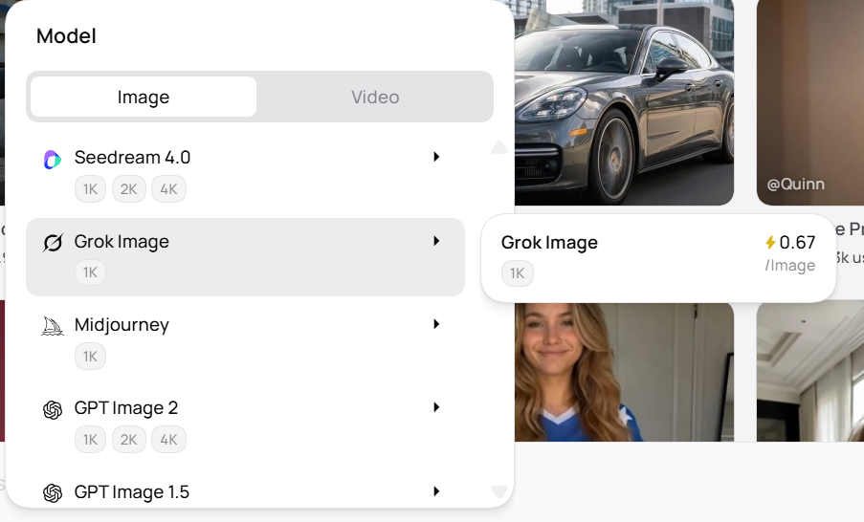The image size is (864, 522).
Task: Click the Midjourney sailboat icon
Action: pyautogui.click(x=53, y=326)
